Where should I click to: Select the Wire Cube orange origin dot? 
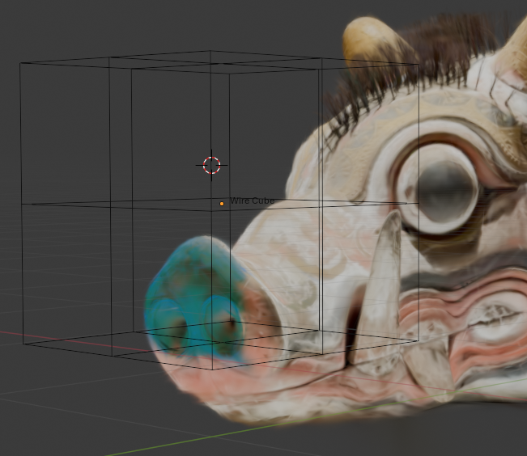[x=222, y=204]
